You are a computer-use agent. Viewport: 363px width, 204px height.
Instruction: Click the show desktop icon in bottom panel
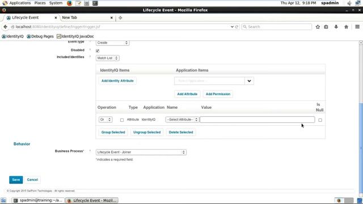pos(3,200)
